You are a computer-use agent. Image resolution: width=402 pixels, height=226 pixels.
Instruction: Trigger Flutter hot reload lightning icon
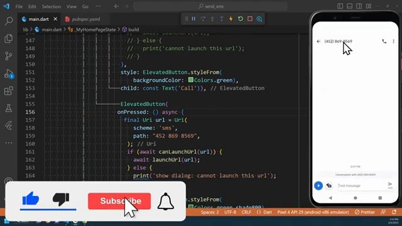tap(231, 19)
